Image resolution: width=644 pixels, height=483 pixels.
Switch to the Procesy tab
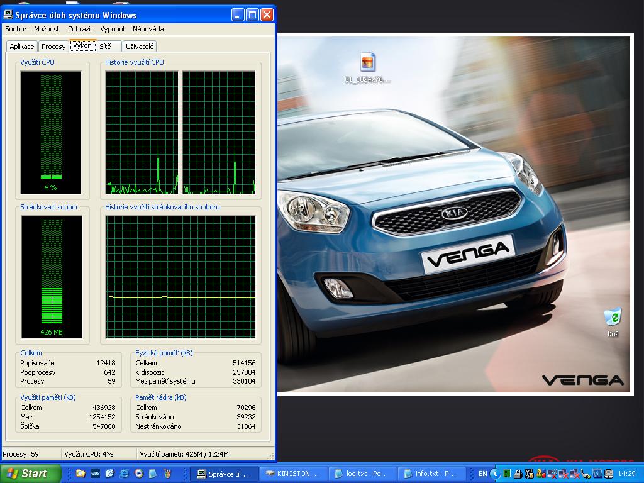pyautogui.click(x=53, y=47)
